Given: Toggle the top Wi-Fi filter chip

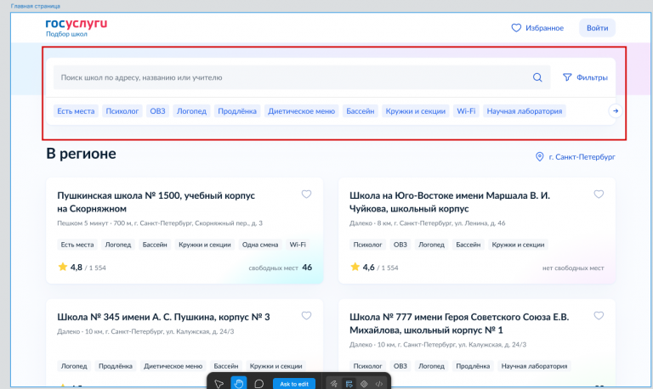Looking at the screenshot, I should (466, 111).
